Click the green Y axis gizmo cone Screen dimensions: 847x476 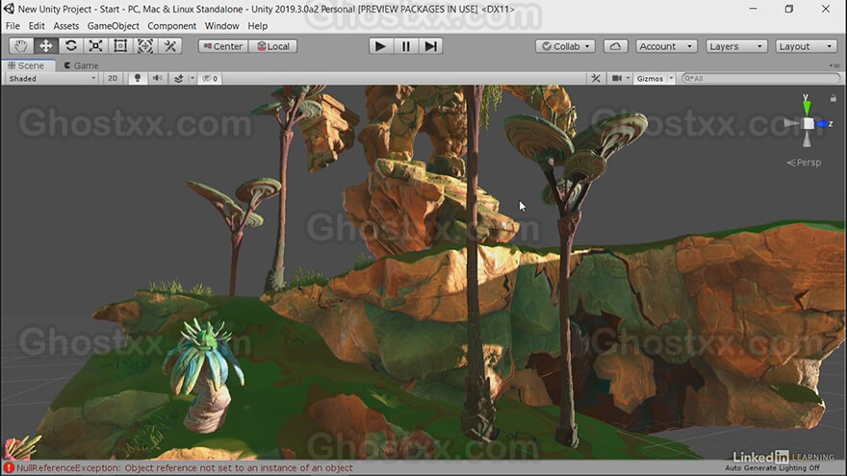point(807,107)
